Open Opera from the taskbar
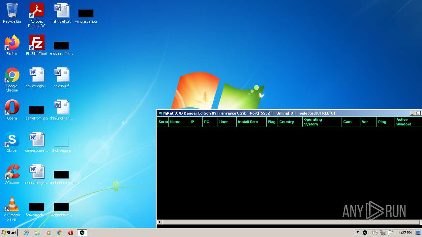This screenshot has width=422, height=237. click(71, 233)
